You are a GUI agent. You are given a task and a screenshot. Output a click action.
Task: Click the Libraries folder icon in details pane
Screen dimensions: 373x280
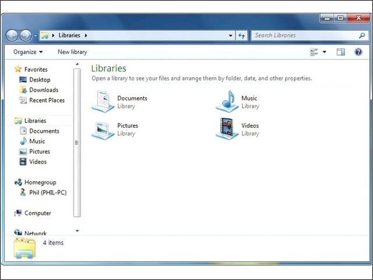point(24,248)
